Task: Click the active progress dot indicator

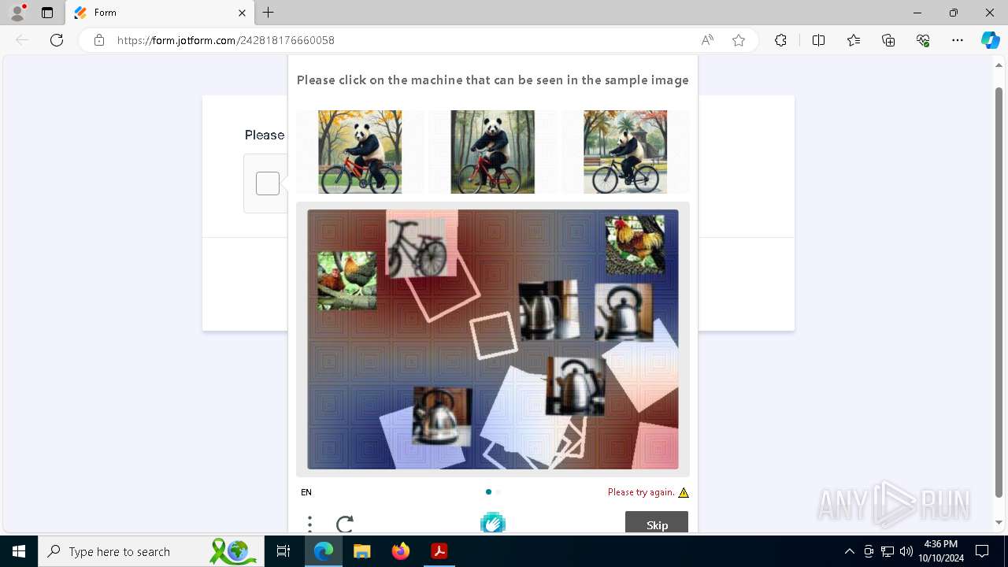Action: pos(488,492)
